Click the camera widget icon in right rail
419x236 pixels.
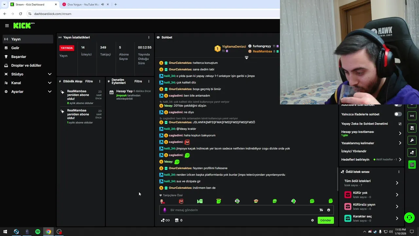click(412, 128)
